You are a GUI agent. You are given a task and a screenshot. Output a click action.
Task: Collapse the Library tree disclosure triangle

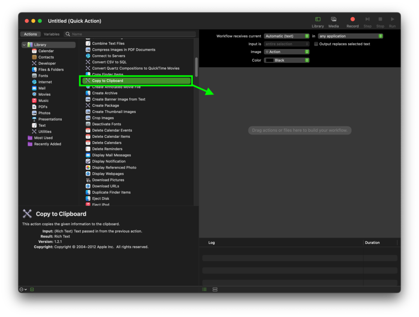(x=24, y=45)
